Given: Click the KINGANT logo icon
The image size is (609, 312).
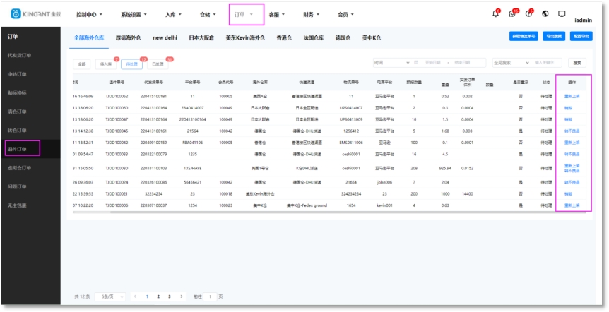Looking at the screenshot, I should click(16, 14).
